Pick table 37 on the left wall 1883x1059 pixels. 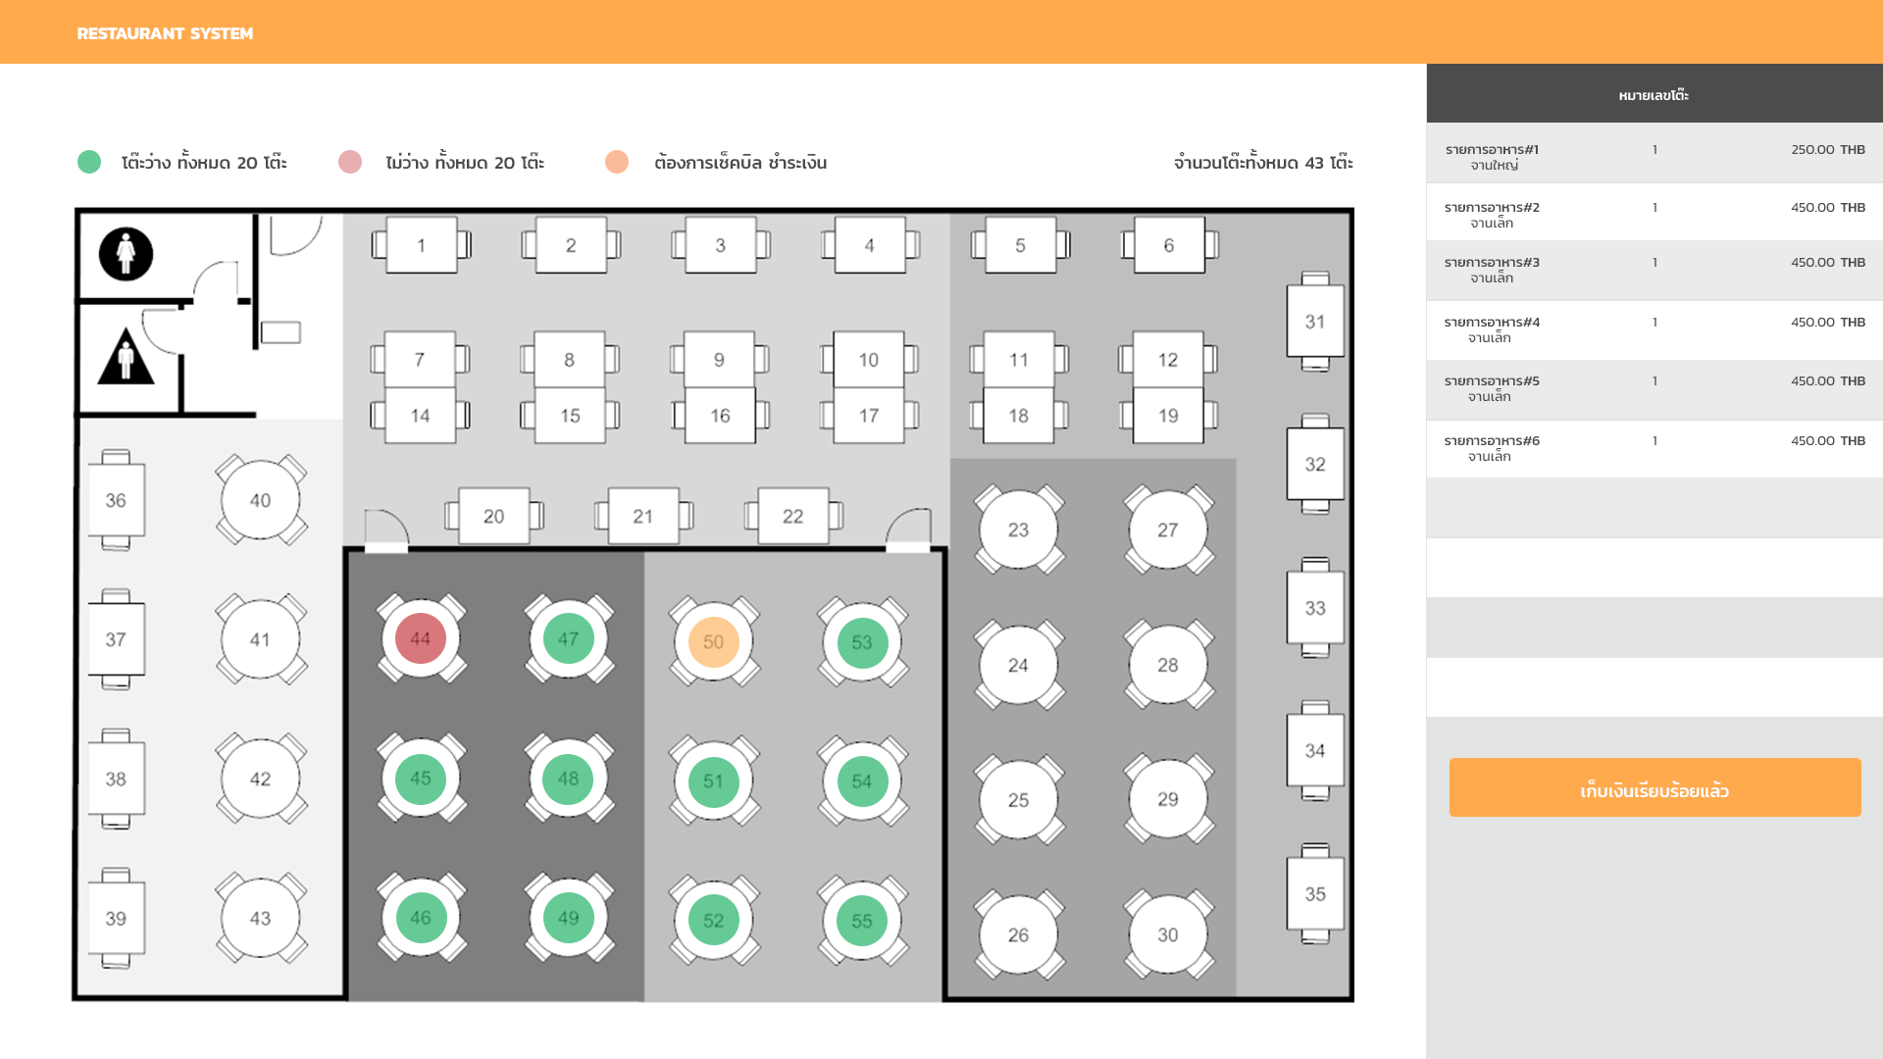[x=116, y=639]
